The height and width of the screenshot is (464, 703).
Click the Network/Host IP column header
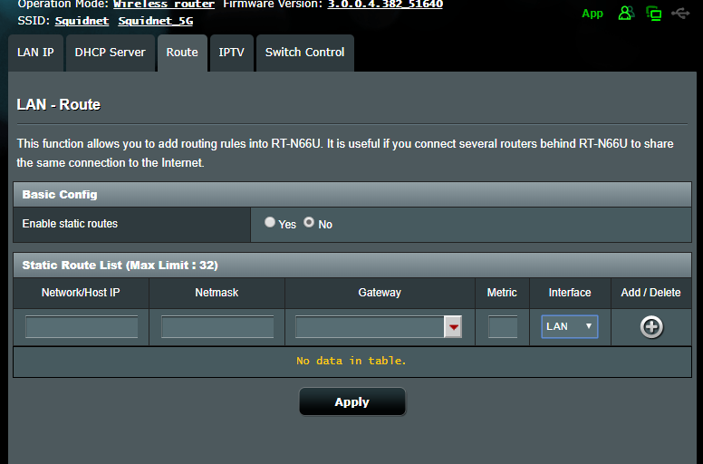[81, 293]
